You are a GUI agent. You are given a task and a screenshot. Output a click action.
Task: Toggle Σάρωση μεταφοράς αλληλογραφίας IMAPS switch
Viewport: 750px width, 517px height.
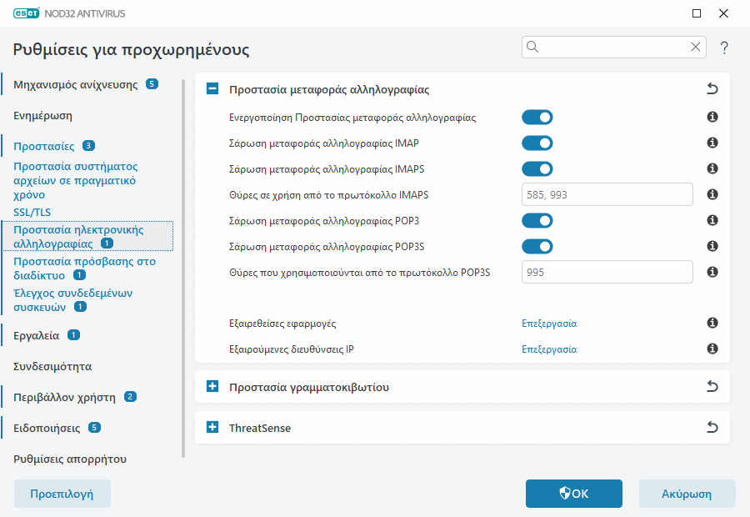point(537,169)
